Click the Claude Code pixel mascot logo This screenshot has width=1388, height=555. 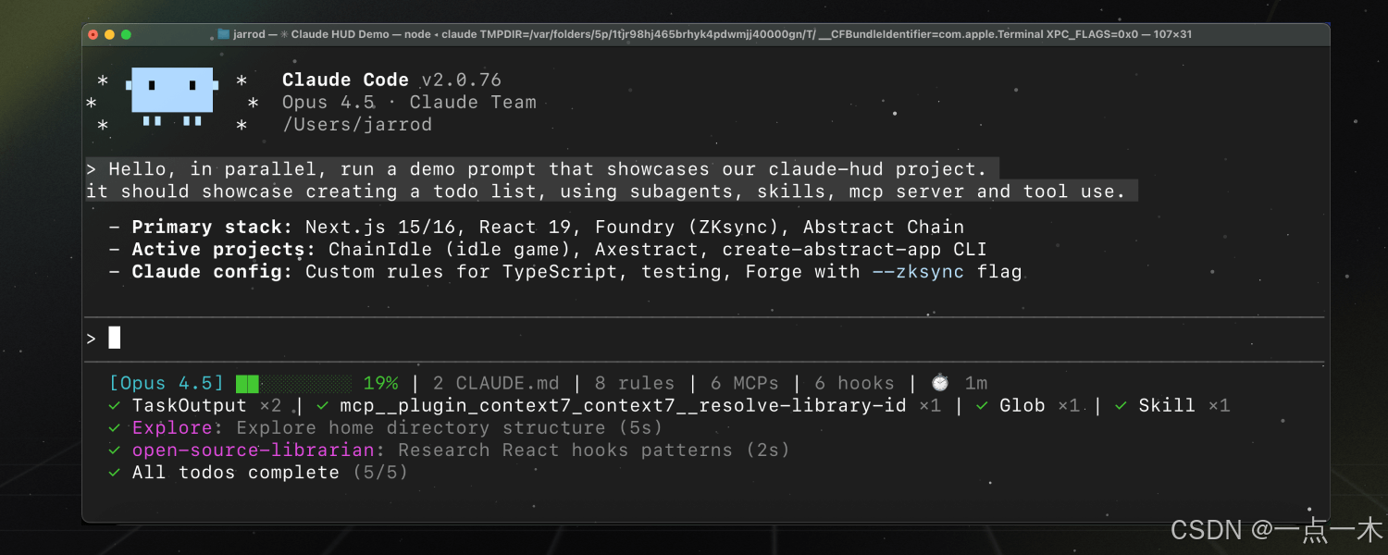172,97
